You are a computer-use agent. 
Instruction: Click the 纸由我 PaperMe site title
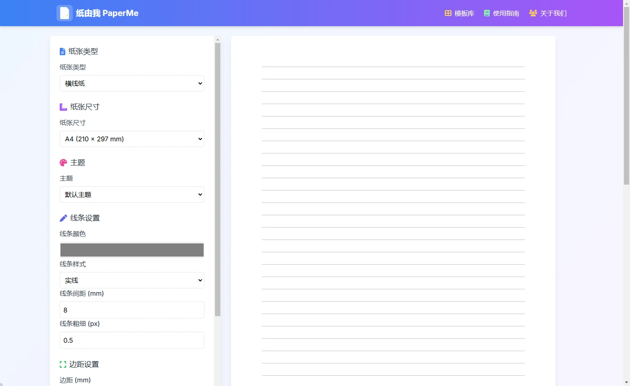coord(107,13)
